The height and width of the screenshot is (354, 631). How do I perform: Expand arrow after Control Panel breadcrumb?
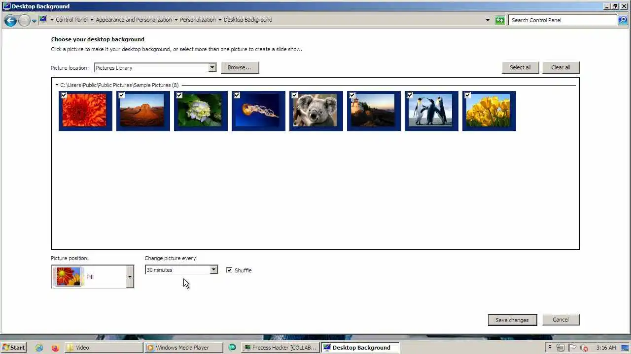coord(92,20)
